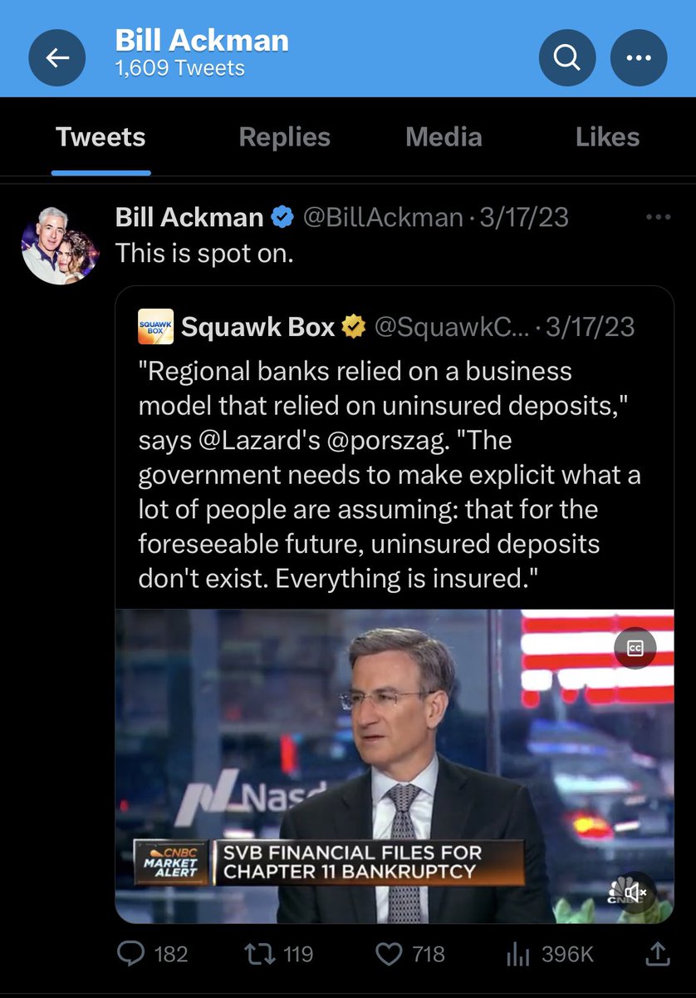
Task: View analytics icon showing 396K views
Action: (518, 953)
